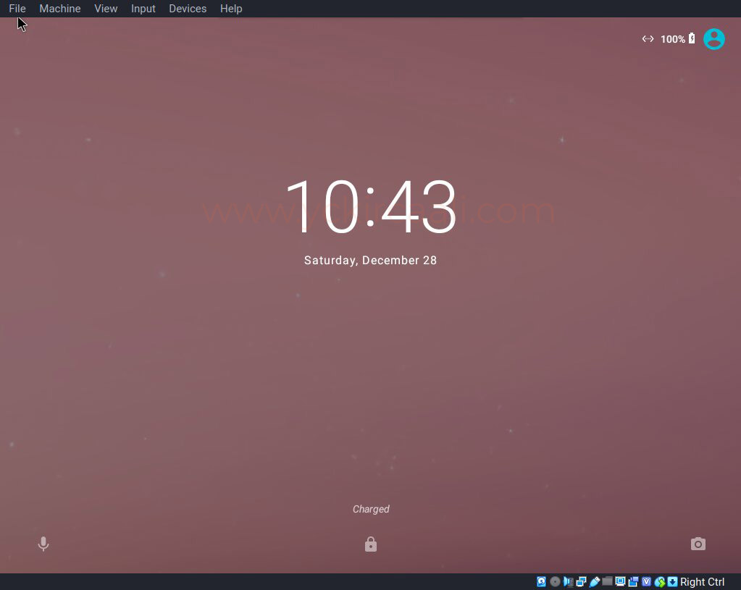Tap the microphone voice assist icon

[x=43, y=544]
